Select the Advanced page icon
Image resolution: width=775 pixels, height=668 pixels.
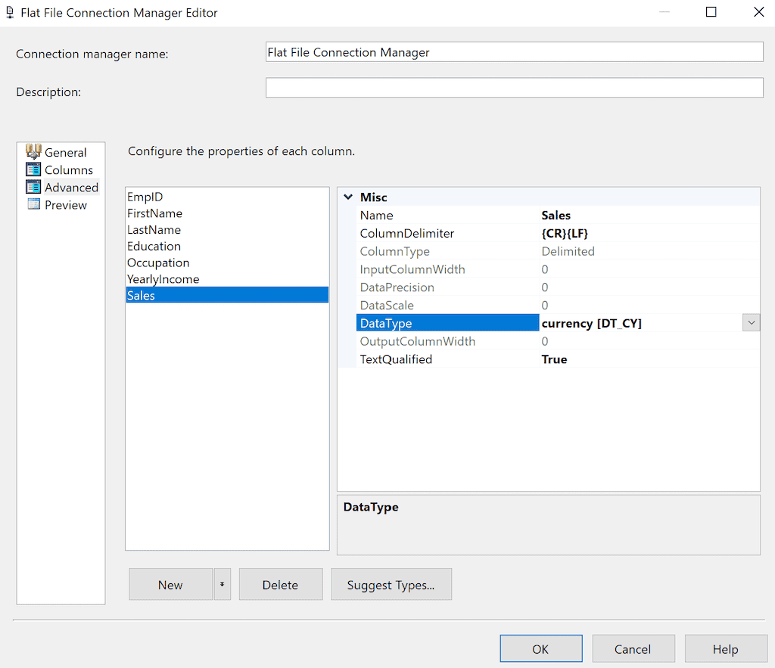coord(34,187)
